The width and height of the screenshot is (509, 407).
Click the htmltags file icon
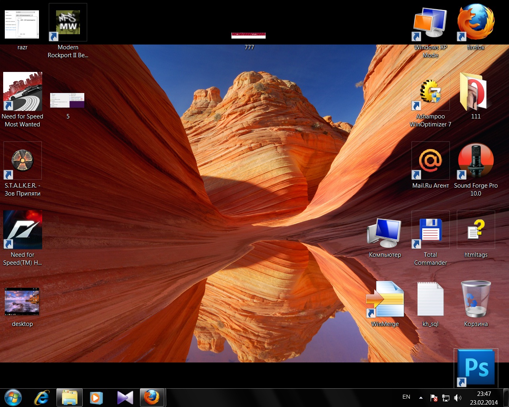click(476, 230)
